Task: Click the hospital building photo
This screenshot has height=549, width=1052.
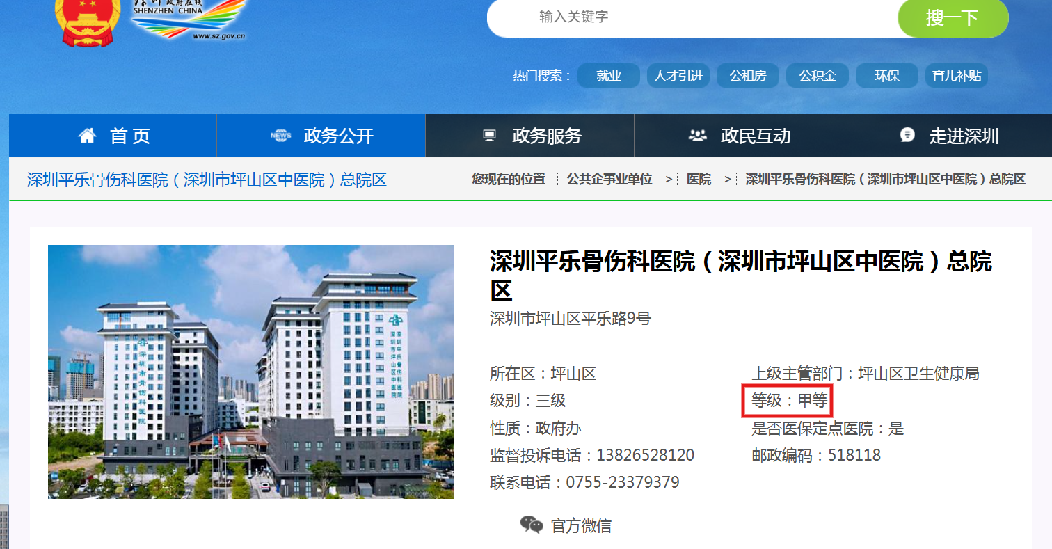Action: click(250, 372)
